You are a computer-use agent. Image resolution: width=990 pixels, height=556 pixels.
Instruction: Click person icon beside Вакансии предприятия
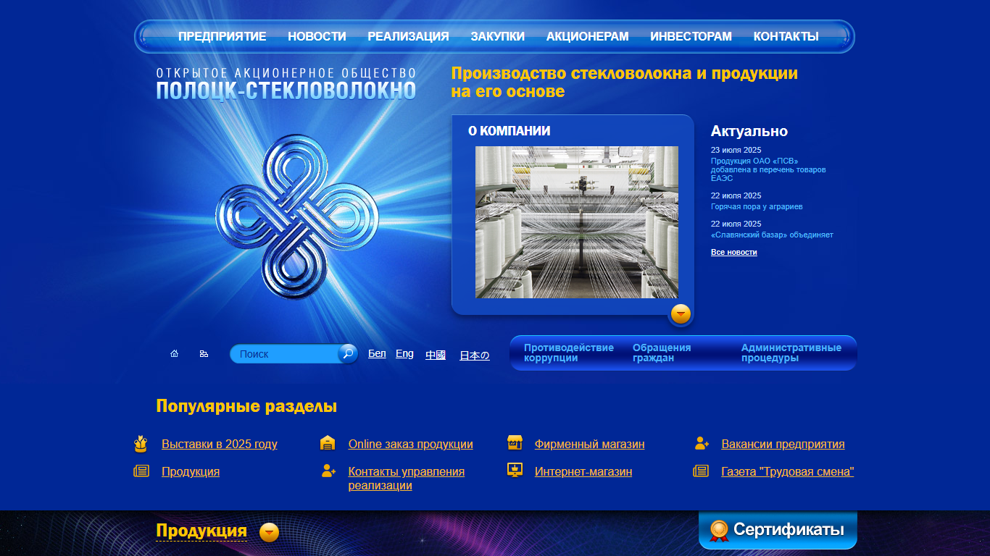[x=702, y=443]
